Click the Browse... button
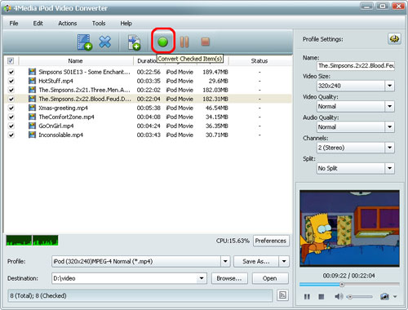 click(229, 278)
